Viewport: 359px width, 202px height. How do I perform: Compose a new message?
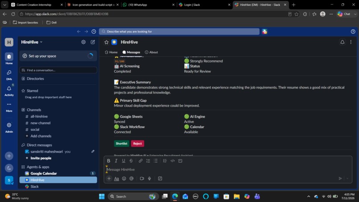93,42
